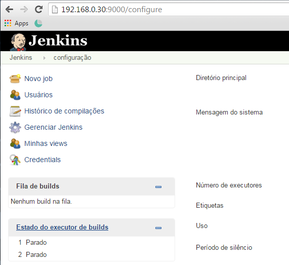This screenshot has width=289, height=265.
Task: Open Estado do executor de builds link
Action: click(62, 227)
